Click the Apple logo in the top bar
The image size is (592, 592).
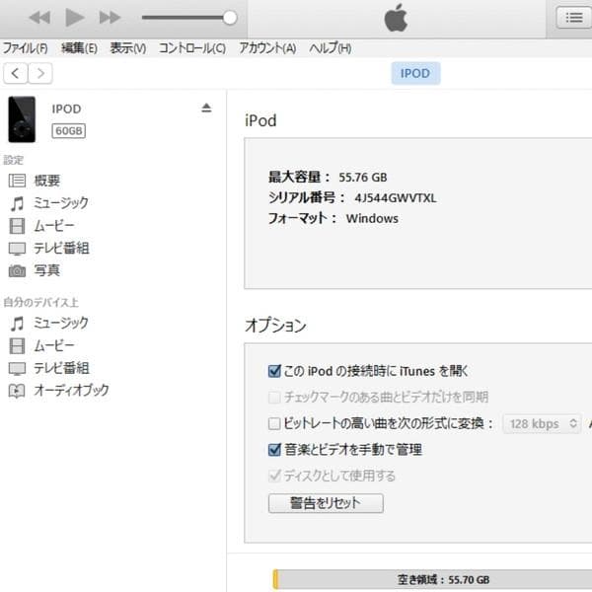[x=396, y=18]
